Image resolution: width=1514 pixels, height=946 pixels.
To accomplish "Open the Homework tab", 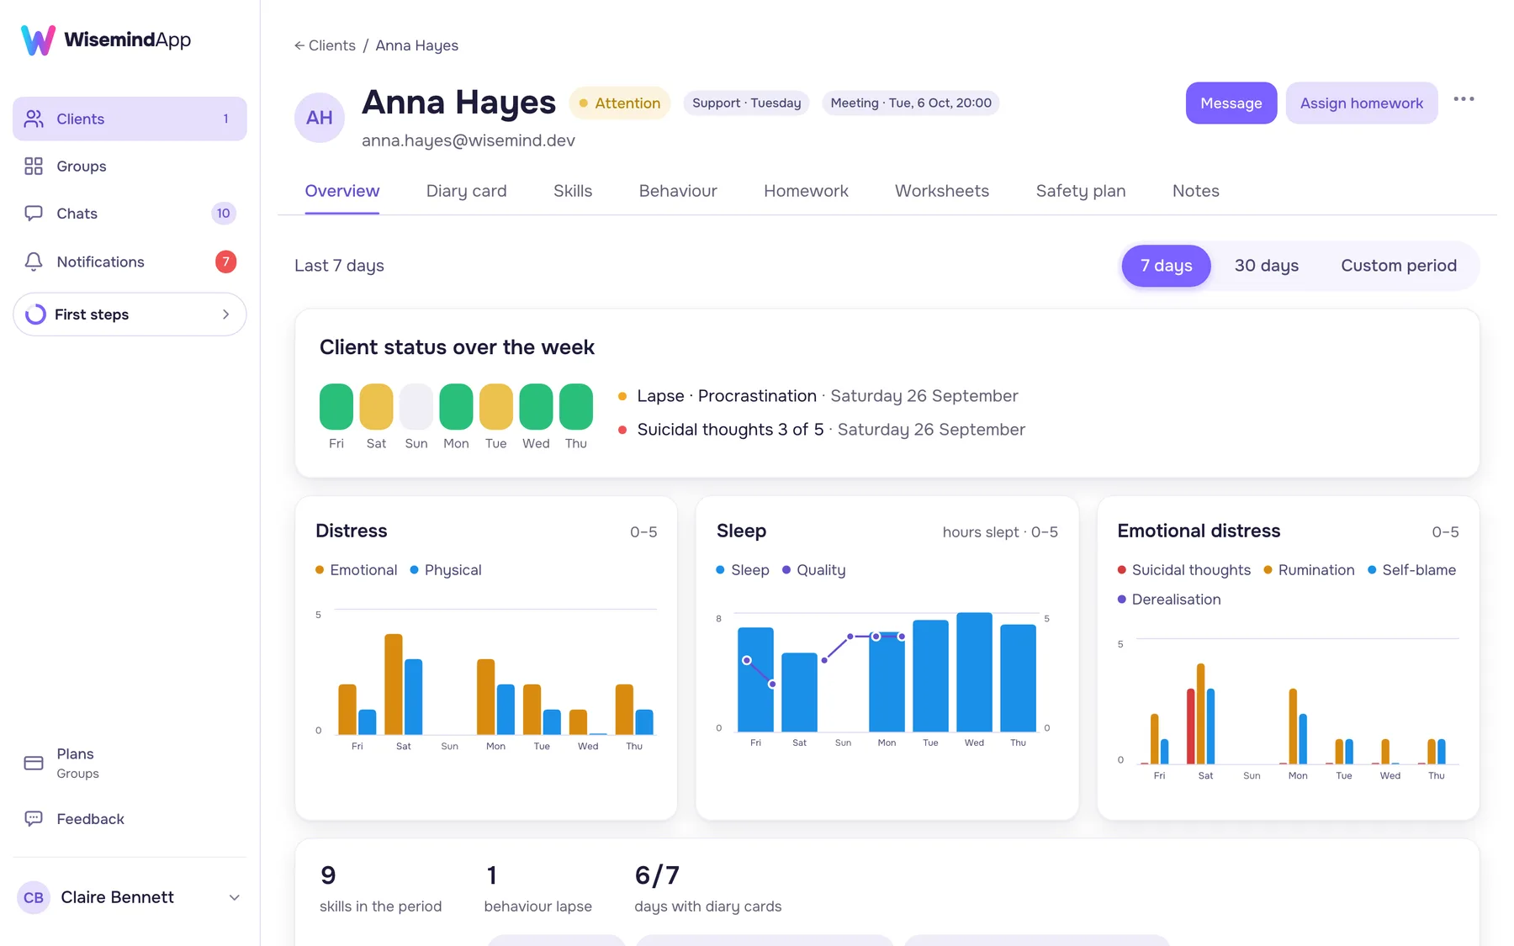I will point(806,191).
